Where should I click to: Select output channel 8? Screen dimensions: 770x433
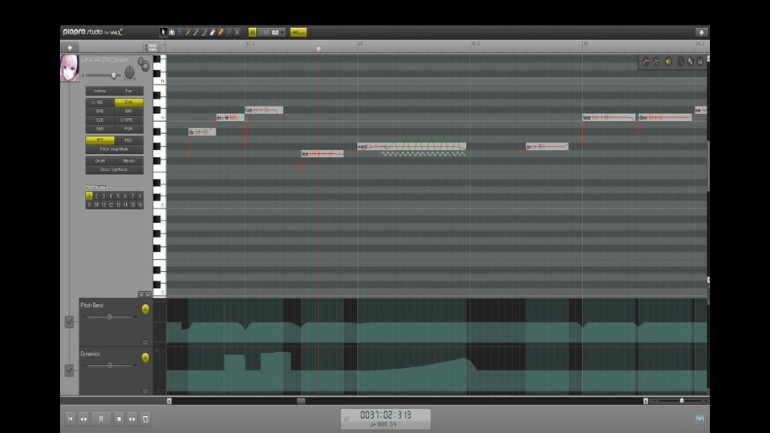(140, 196)
